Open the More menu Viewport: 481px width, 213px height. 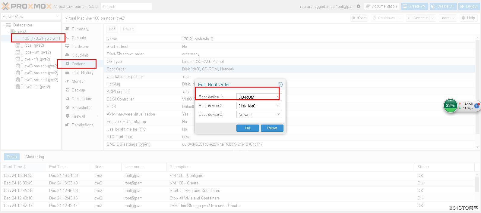click(x=448, y=18)
